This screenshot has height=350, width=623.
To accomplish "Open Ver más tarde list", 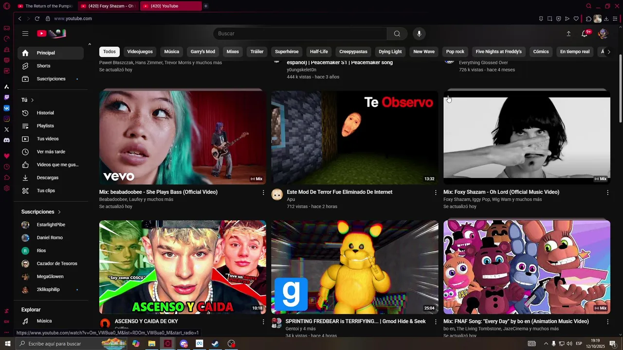I will pos(51,152).
